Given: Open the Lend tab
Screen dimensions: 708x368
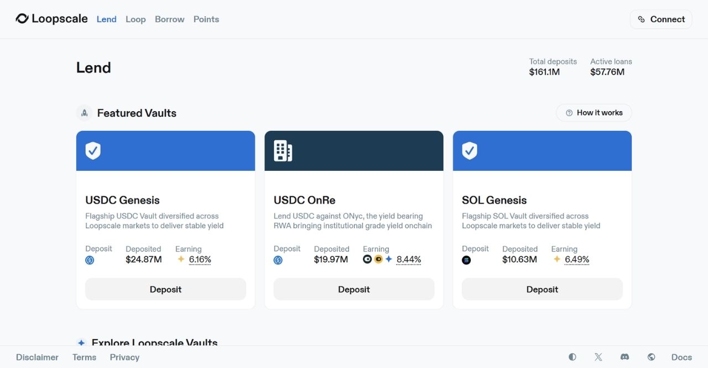Looking at the screenshot, I should 106,19.
